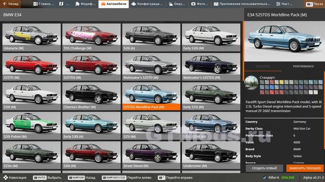The width and height of the screenshot is (325, 182).
Task: Click the BMW E34 heading
Action: click(12, 15)
